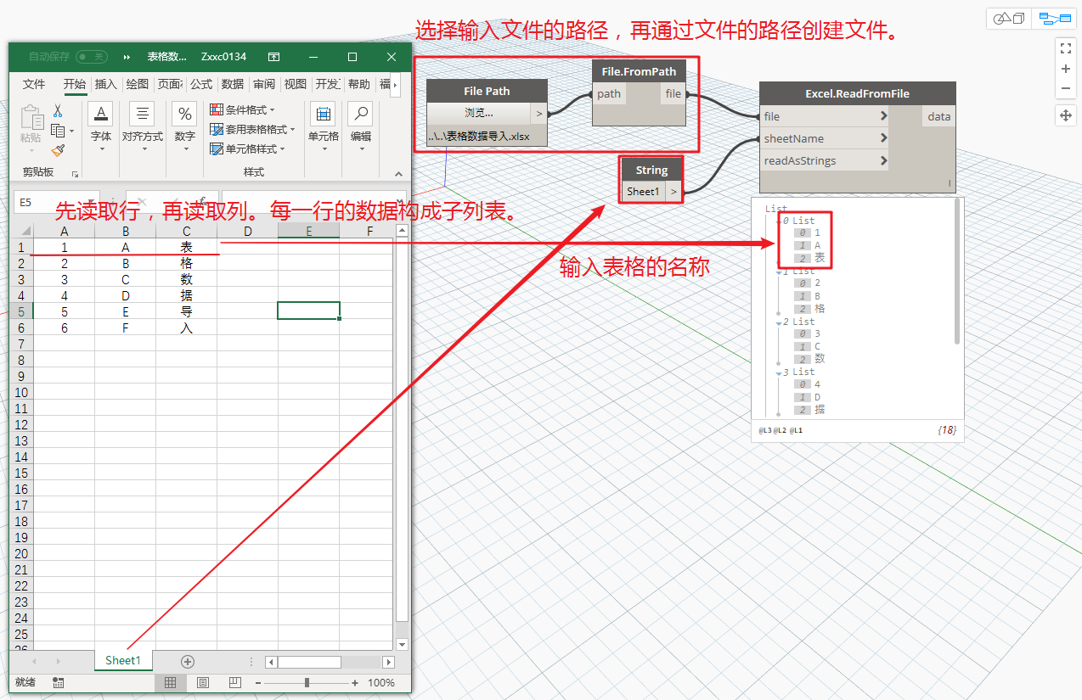Image resolution: width=1082 pixels, height=700 pixels.
Task: Switch to the 绘图 Draw ribbon tab
Action: click(138, 84)
